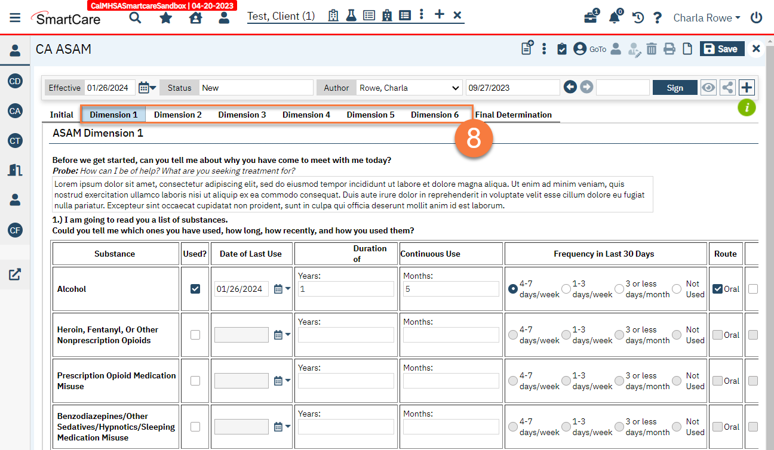Click the search magnifier icon in header

(136, 18)
